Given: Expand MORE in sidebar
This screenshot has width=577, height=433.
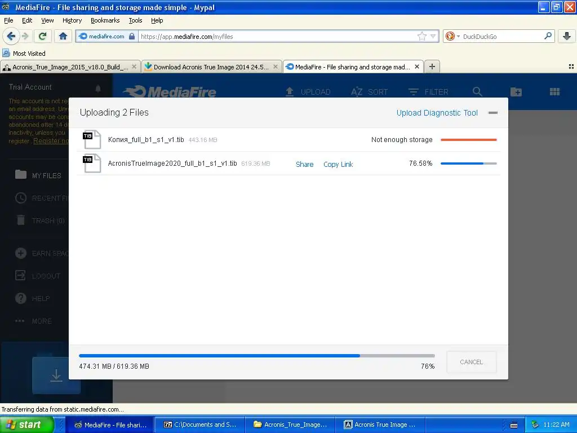Looking at the screenshot, I should (x=33, y=321).
